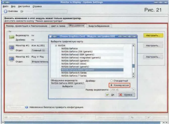Switch to the Цвет и гамма tab

click(58, 26)
